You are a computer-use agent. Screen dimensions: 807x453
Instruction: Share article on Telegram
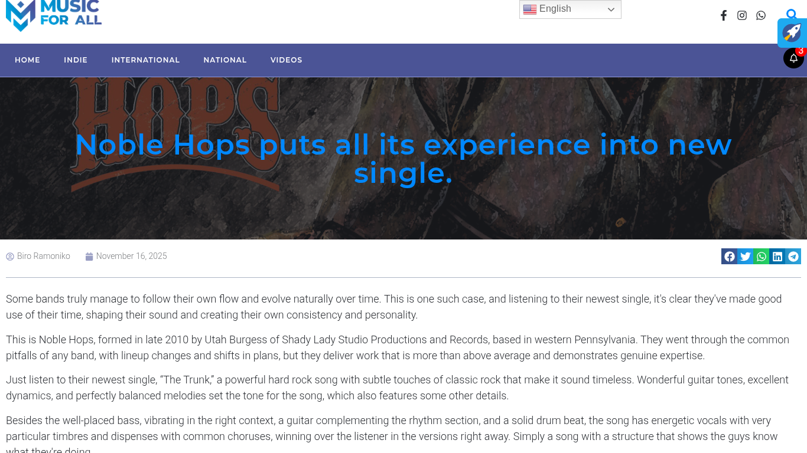click(793, 257)
